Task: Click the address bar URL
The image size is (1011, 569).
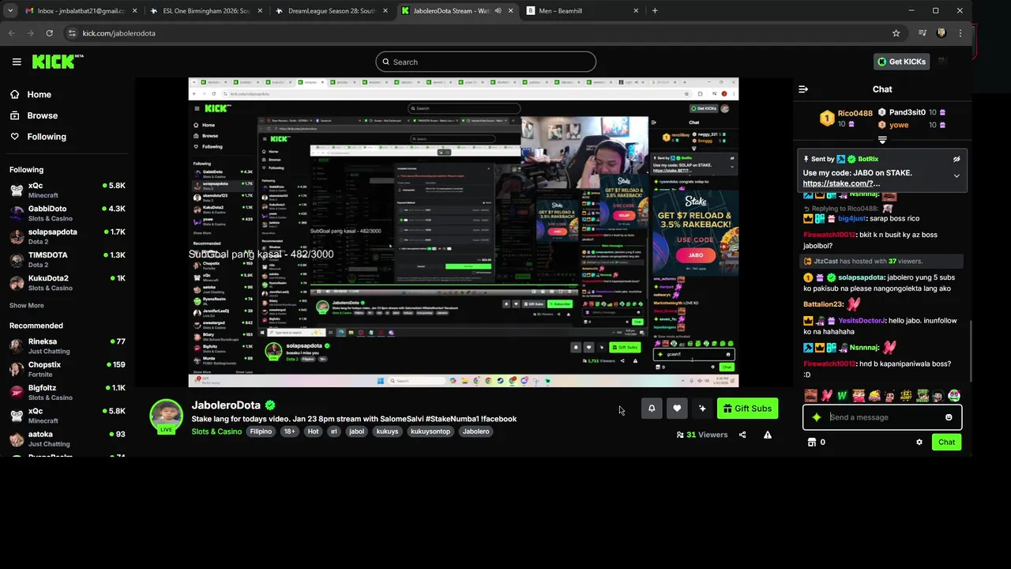Action: tap(119, 33)
